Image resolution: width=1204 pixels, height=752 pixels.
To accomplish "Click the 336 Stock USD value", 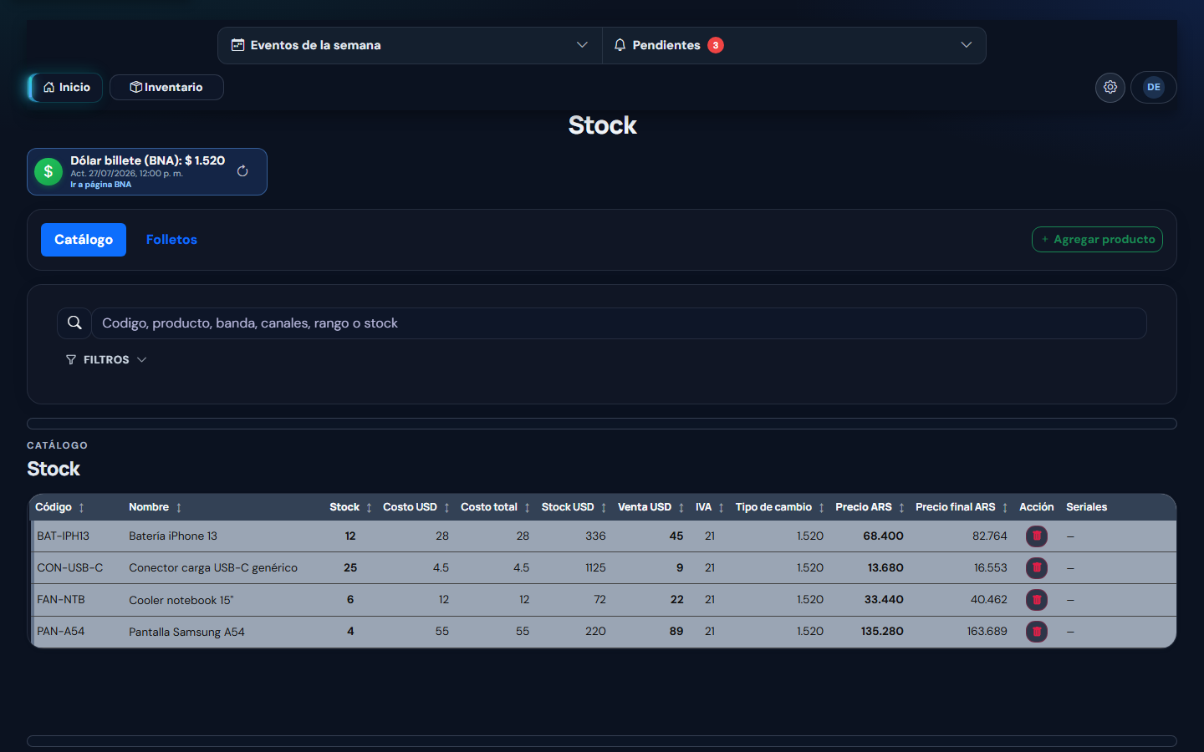I will [x=595, y=536].
